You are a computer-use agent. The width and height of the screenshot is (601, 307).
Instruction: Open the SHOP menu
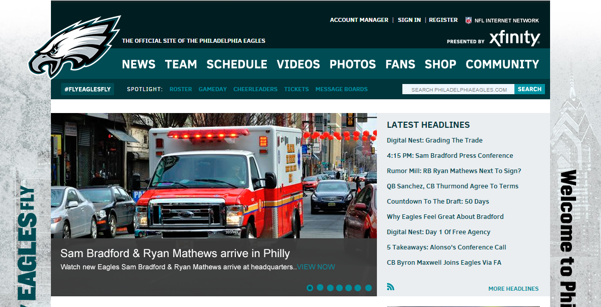tap(441, 64)
